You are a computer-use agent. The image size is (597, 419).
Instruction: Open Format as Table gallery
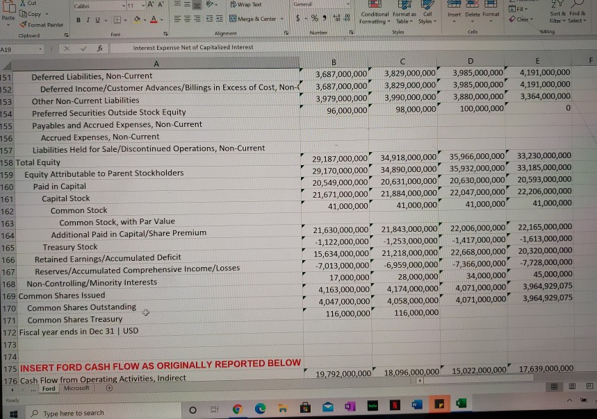(x=404, y=13)
